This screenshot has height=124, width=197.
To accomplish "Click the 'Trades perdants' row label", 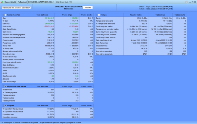I will click(9, 101).
